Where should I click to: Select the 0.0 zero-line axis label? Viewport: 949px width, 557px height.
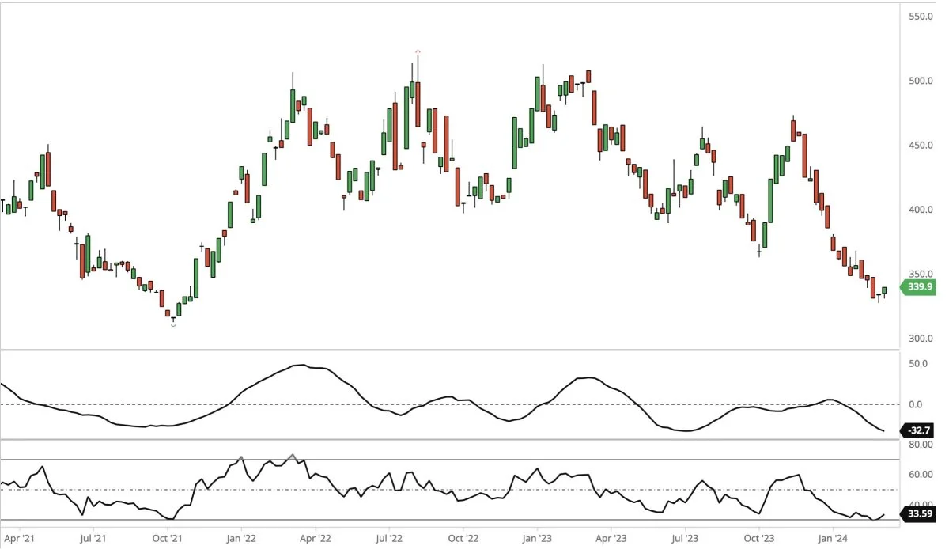915,404
